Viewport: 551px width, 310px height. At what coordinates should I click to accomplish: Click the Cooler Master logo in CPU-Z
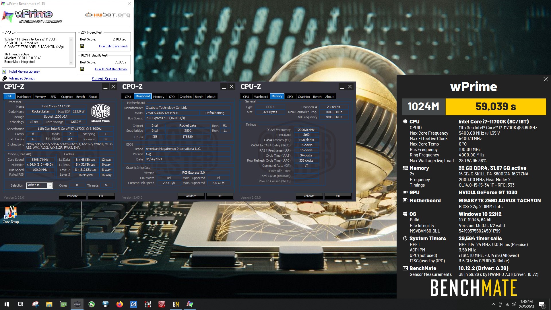pyautogui.click(x=101, y=113)
